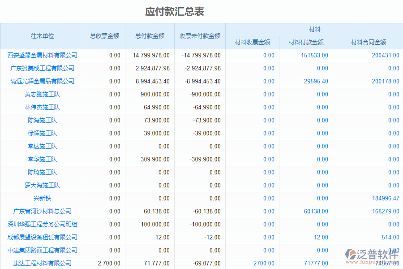Click 黄志鹏施工队 payable entry
The image size is (403, 269).
(x=42, y=94)
